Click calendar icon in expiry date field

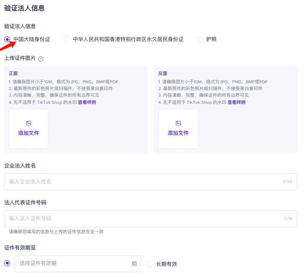134,264
